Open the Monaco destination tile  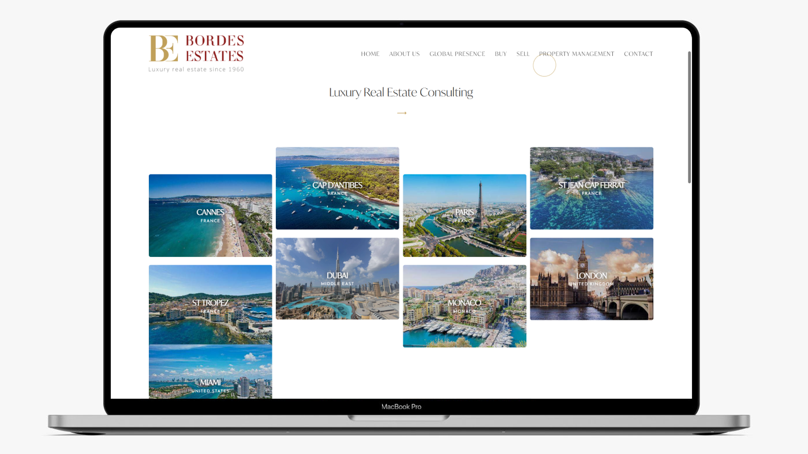click(x=464, y=305)
